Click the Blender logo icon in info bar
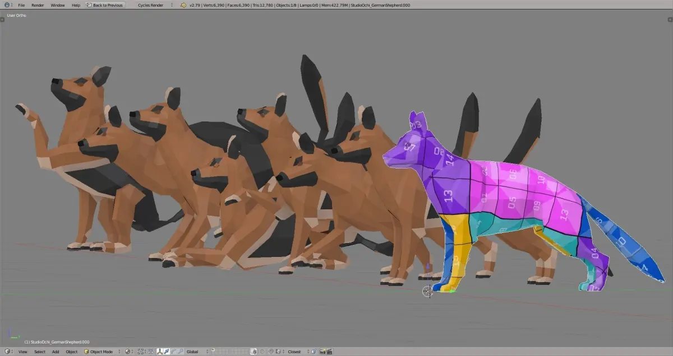This screenshot has width=673, height=356. click(x=184, y=4)
